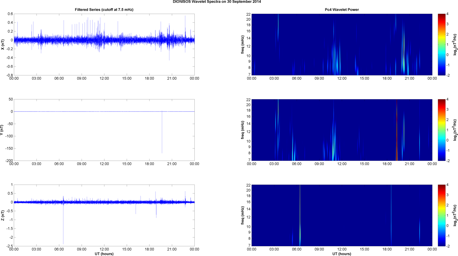Click log2(nT²/Hz) label beside middle colorbar
The height and width of the screenshot is (256, 458).
(455, 130)
